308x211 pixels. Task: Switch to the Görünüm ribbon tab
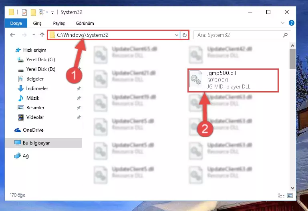(85, 23)
